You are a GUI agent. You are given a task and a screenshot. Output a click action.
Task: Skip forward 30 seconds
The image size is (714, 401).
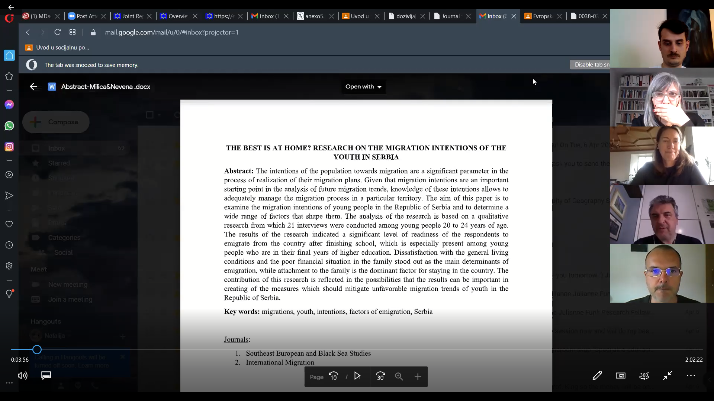(380, 376)
